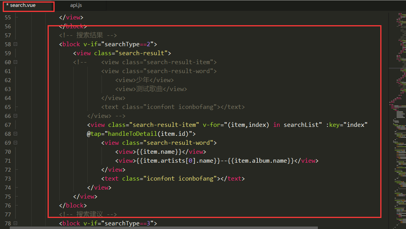Viewport: 406px width, 229px height.
Task: Click the 搜索建议 comment on line 77
Action: click(88, 214)
